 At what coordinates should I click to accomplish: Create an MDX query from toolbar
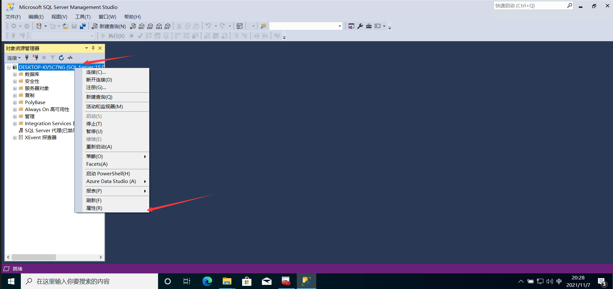(142, 26)
